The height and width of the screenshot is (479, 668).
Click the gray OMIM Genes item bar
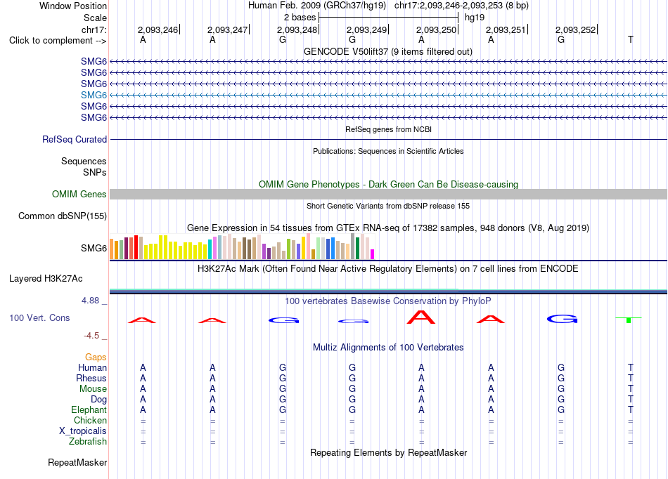388,194
